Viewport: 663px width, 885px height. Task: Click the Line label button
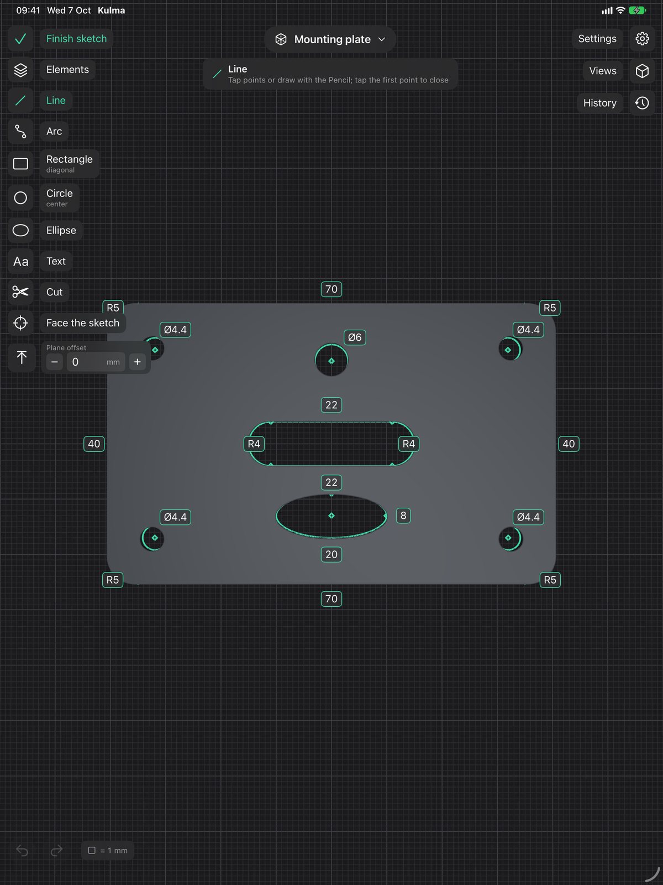pos(56,101)
